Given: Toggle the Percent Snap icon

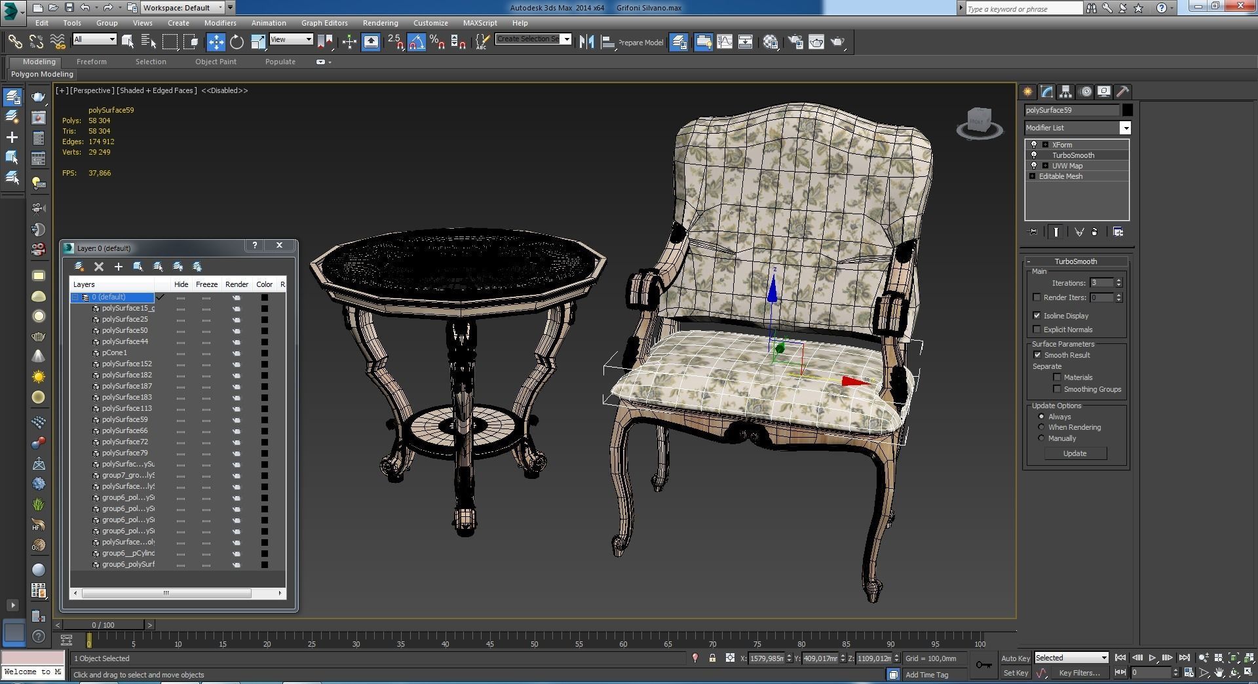Looking at the screenshot, I should tap(437, 42).
